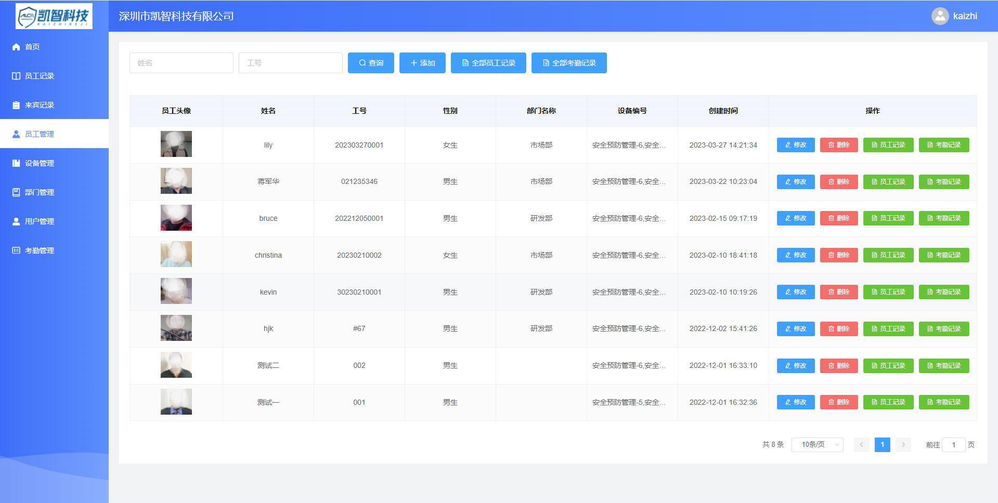Open 用户管理 in the sidebar

coord(54,221)
